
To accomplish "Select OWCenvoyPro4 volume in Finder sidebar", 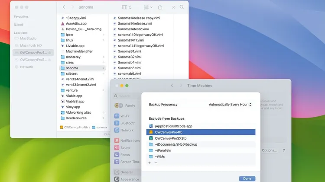I will click(33, 53).
